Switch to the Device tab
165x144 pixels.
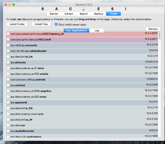pyautogui.click(x=54, y=14)
